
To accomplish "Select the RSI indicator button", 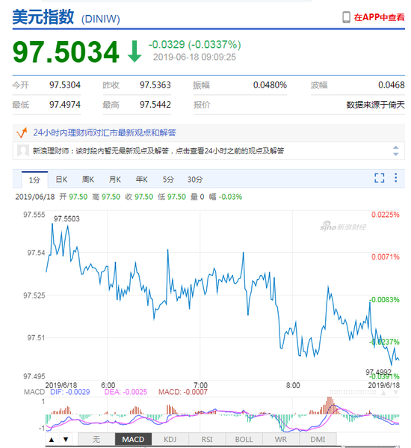I will pos(207,440).
